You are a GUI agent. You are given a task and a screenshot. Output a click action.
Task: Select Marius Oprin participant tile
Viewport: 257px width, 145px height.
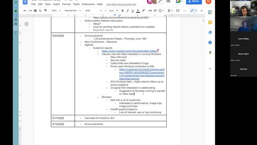[x=243, y=54]
